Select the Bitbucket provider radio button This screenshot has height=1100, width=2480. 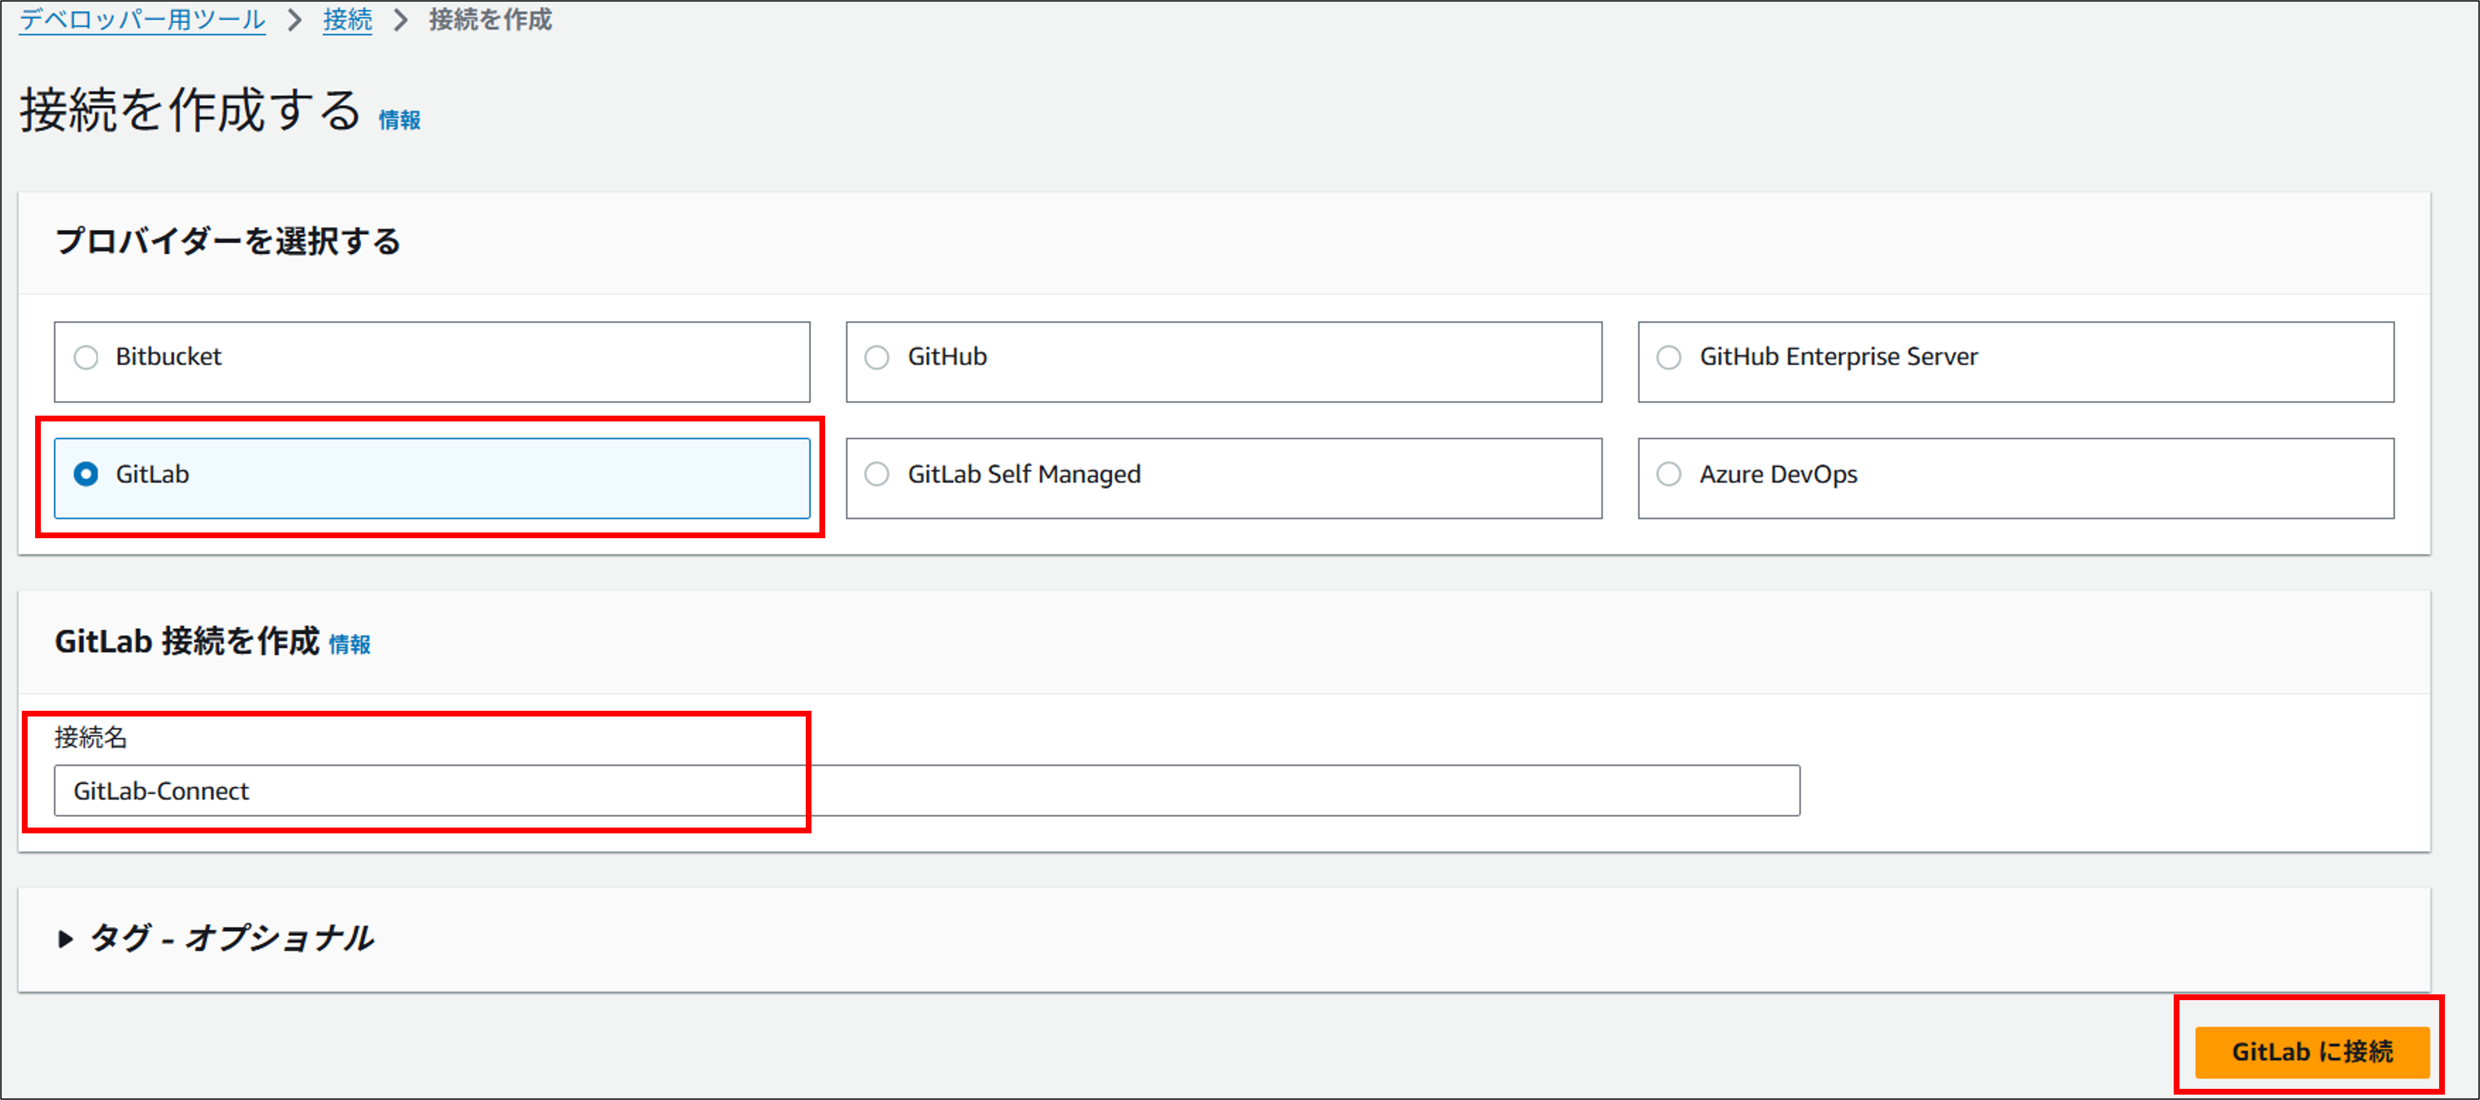click(x=86, y=358)
